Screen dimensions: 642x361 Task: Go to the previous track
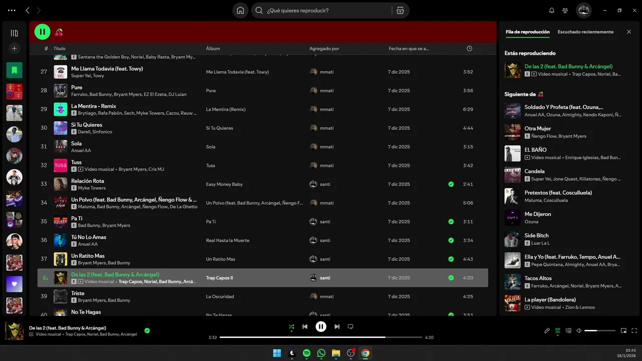[x=305, y=327]
